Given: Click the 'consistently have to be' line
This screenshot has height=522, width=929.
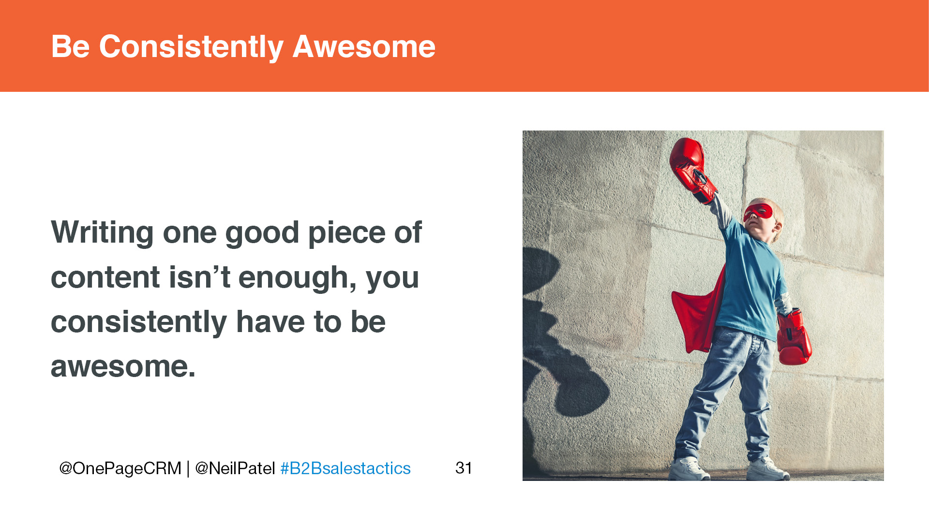Looking at the screenshot, I should pos(218,322).
